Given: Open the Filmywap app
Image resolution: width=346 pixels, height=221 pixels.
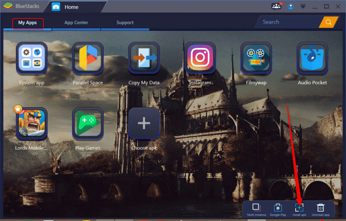Looking at the screenshot, I should tap(256, 58).
